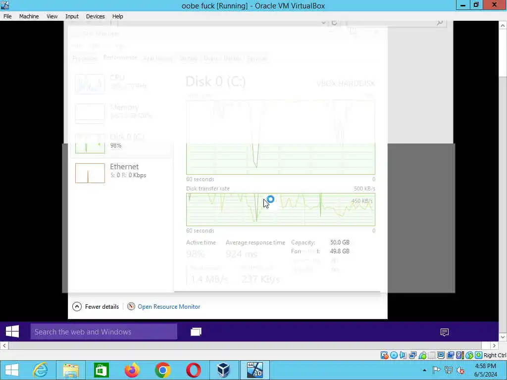Select the Disk 0 (C:) sidebar item
The height and width of the screenshot is (380, 507).
[121, 143]
